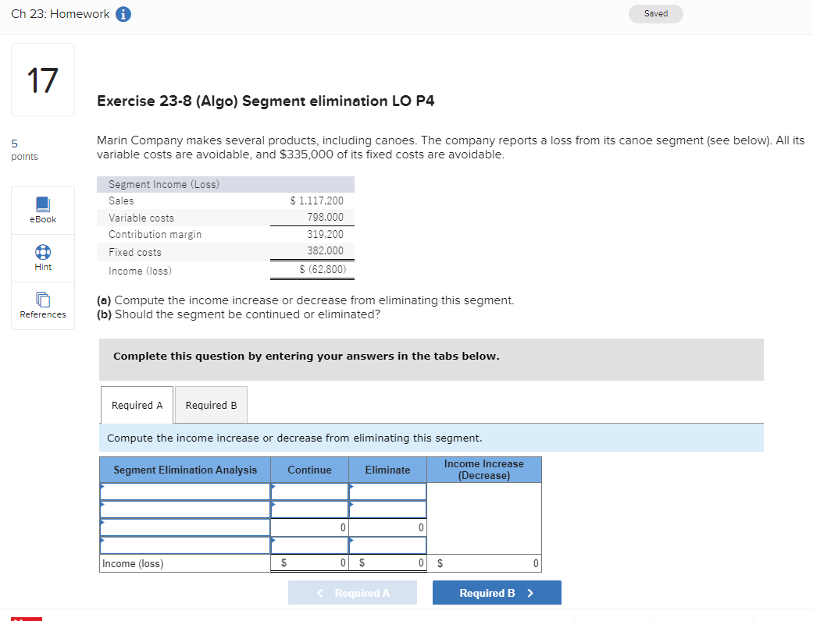813x621 pixels.
Task: Click the Income (loss) Continue amount field
Action: pos(309,562)
